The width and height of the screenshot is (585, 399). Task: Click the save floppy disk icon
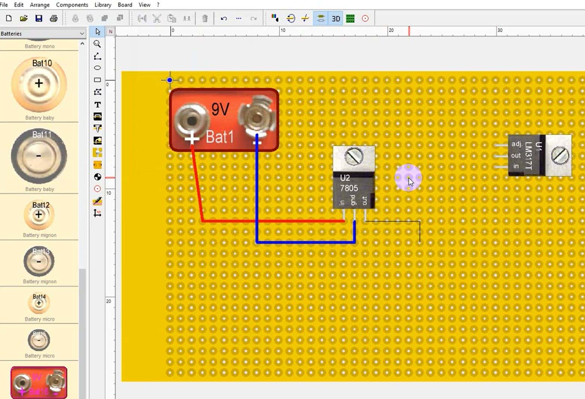pyautogui.click(x=38, y=18)
